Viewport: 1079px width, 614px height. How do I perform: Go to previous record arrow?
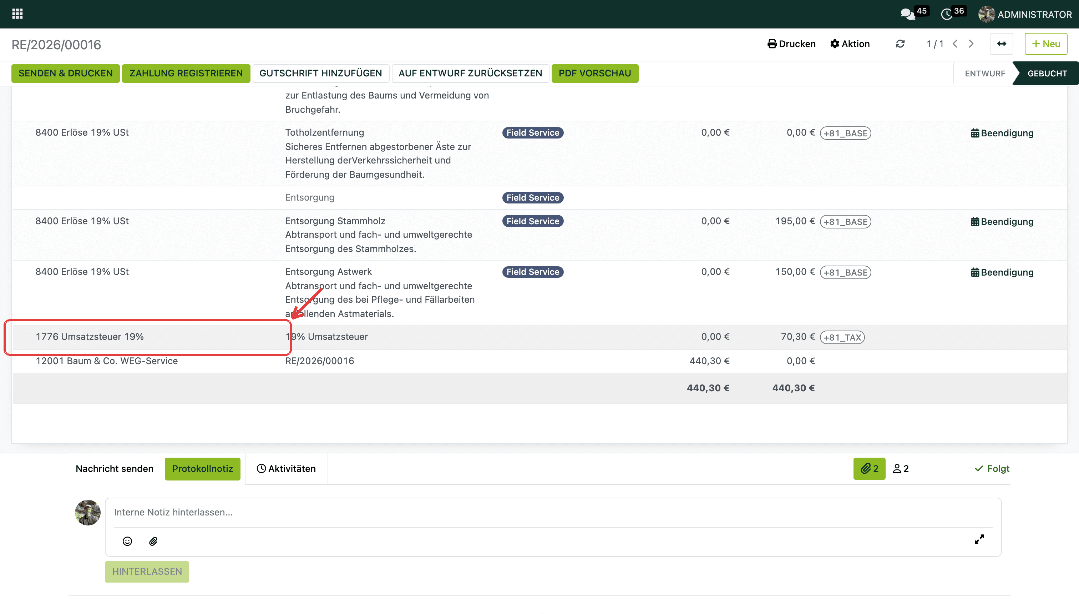coord(955,44)
